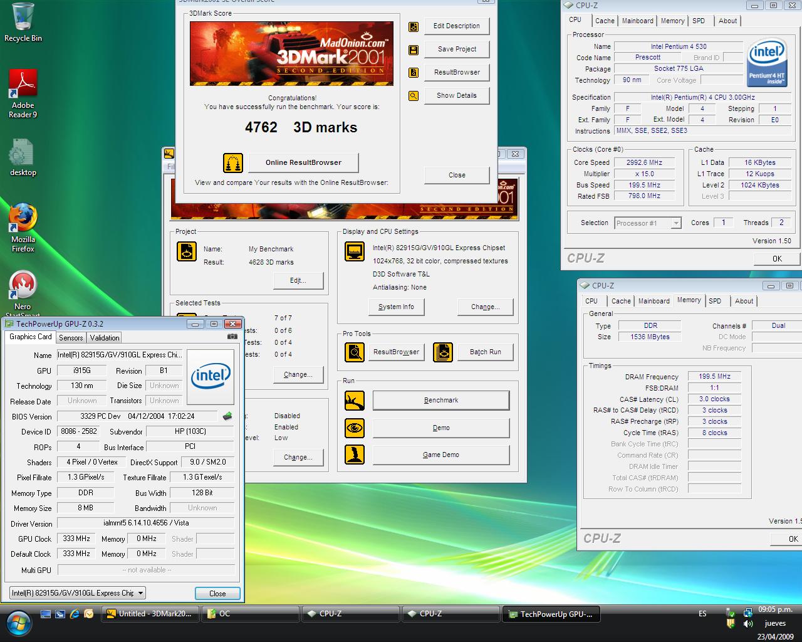Launch Mozilla Firefox desktop icon

pos(23,227)
